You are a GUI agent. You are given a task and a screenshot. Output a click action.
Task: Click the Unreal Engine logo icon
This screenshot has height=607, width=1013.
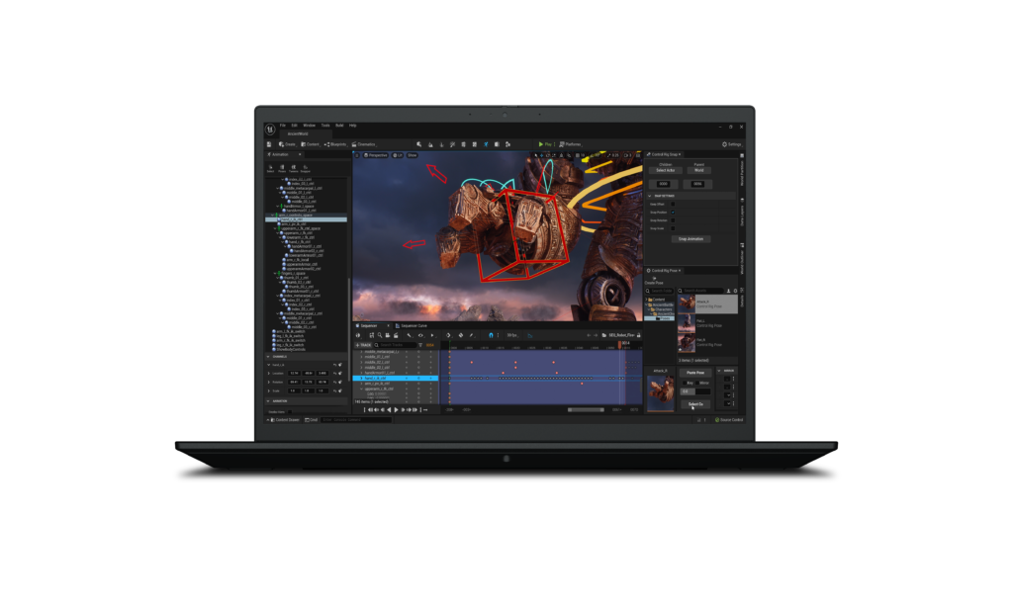[x=270, y=129]
